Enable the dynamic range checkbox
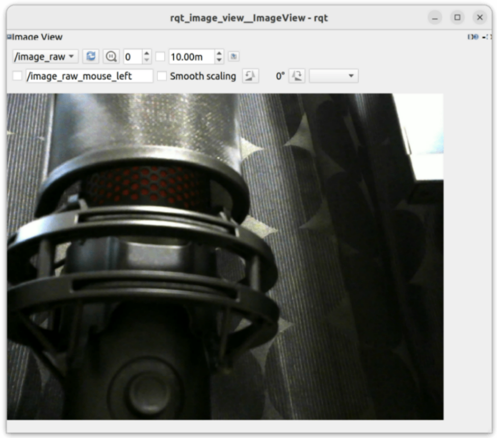The image size is (497, 438). click(x=161, y=57)
